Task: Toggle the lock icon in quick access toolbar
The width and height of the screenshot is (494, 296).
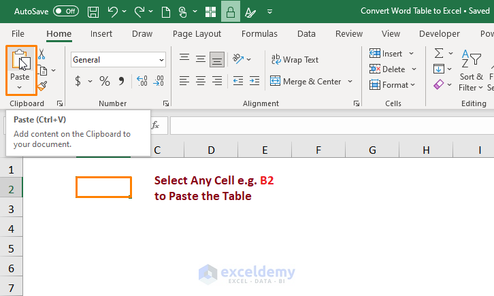Action: 231,12
